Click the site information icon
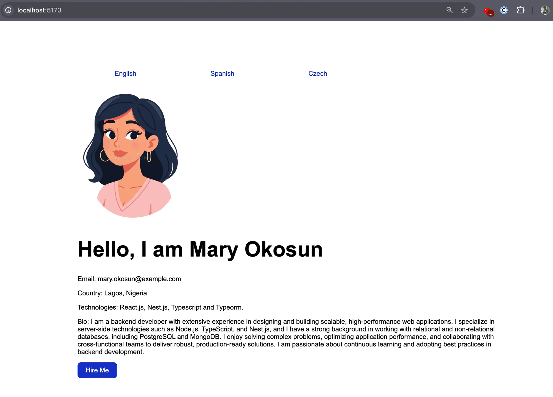The width and height of the screenshot is (553, 397). (8, 10)
